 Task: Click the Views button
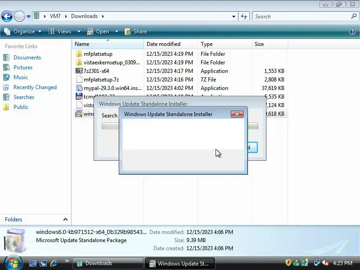point(60,31)
